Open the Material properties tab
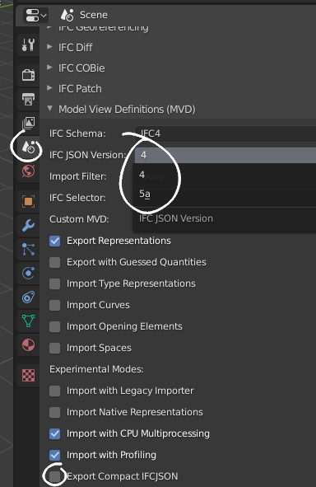 [x=28, y=344]
